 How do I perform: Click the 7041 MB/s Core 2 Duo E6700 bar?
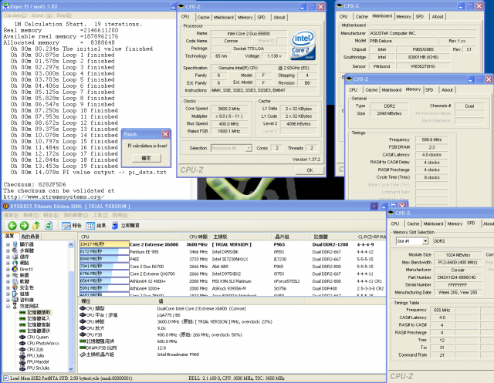(x=104, y=267)
